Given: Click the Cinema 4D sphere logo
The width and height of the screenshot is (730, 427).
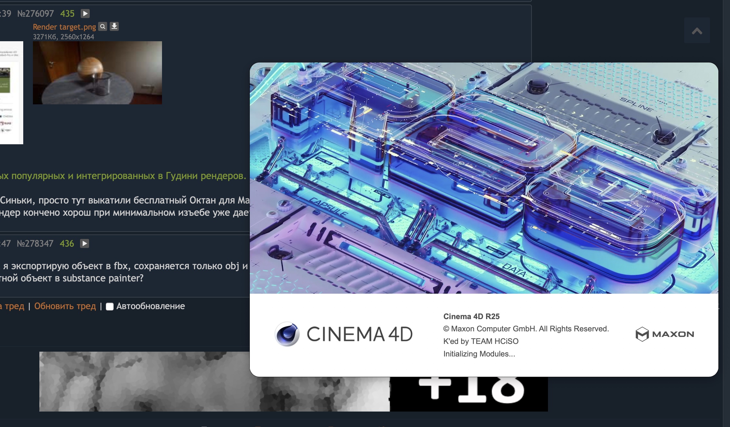Looking at the screenshot, I should [x=287, y=334].
